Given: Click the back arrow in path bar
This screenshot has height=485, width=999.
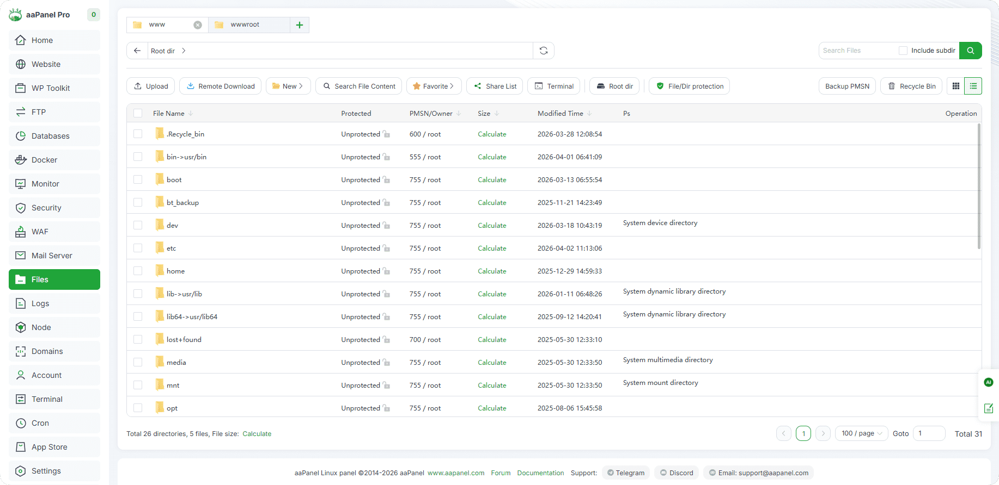Looking at the screenshot, I should (x=137, y=51).
